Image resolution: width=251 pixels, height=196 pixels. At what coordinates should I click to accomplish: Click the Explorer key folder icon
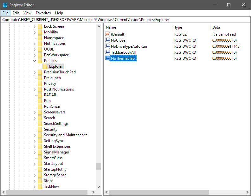pyautogui.click(x=45, y=66)
